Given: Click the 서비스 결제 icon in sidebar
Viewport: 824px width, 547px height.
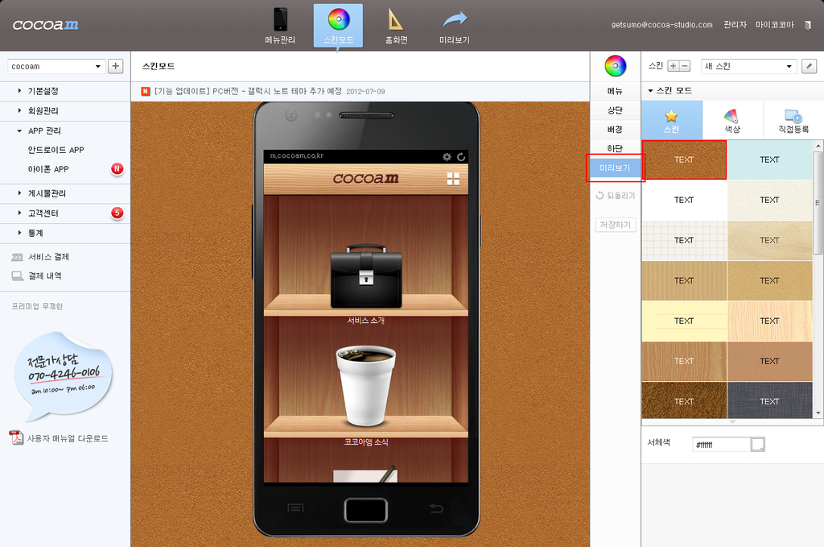Looking at the screenshot, I should pyautogui.click(x=18, y=257).
